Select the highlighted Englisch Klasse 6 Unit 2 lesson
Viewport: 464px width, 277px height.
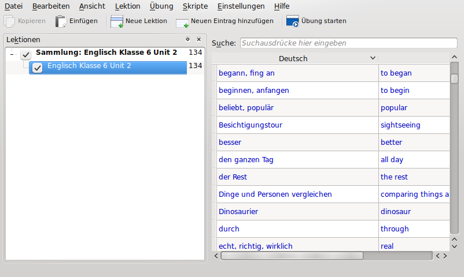[108, 68]
